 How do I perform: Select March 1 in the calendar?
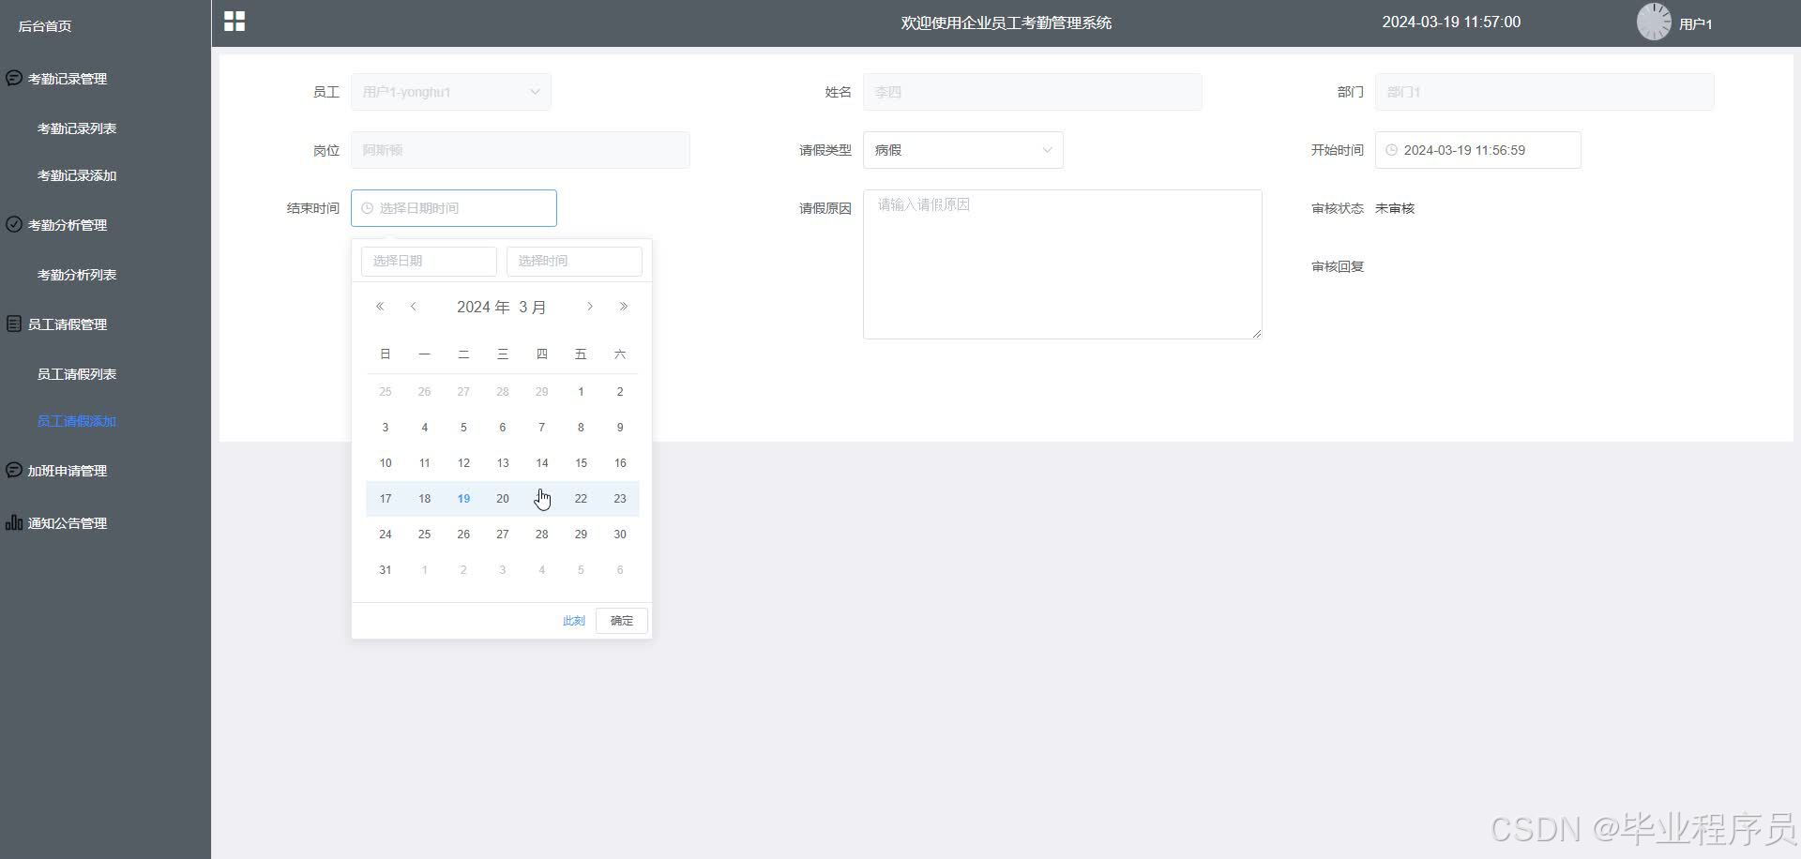[581, 392]
